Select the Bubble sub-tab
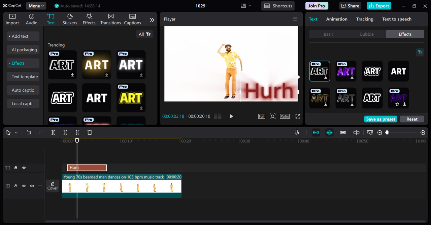The image size is (431, 225). point(367,34)
